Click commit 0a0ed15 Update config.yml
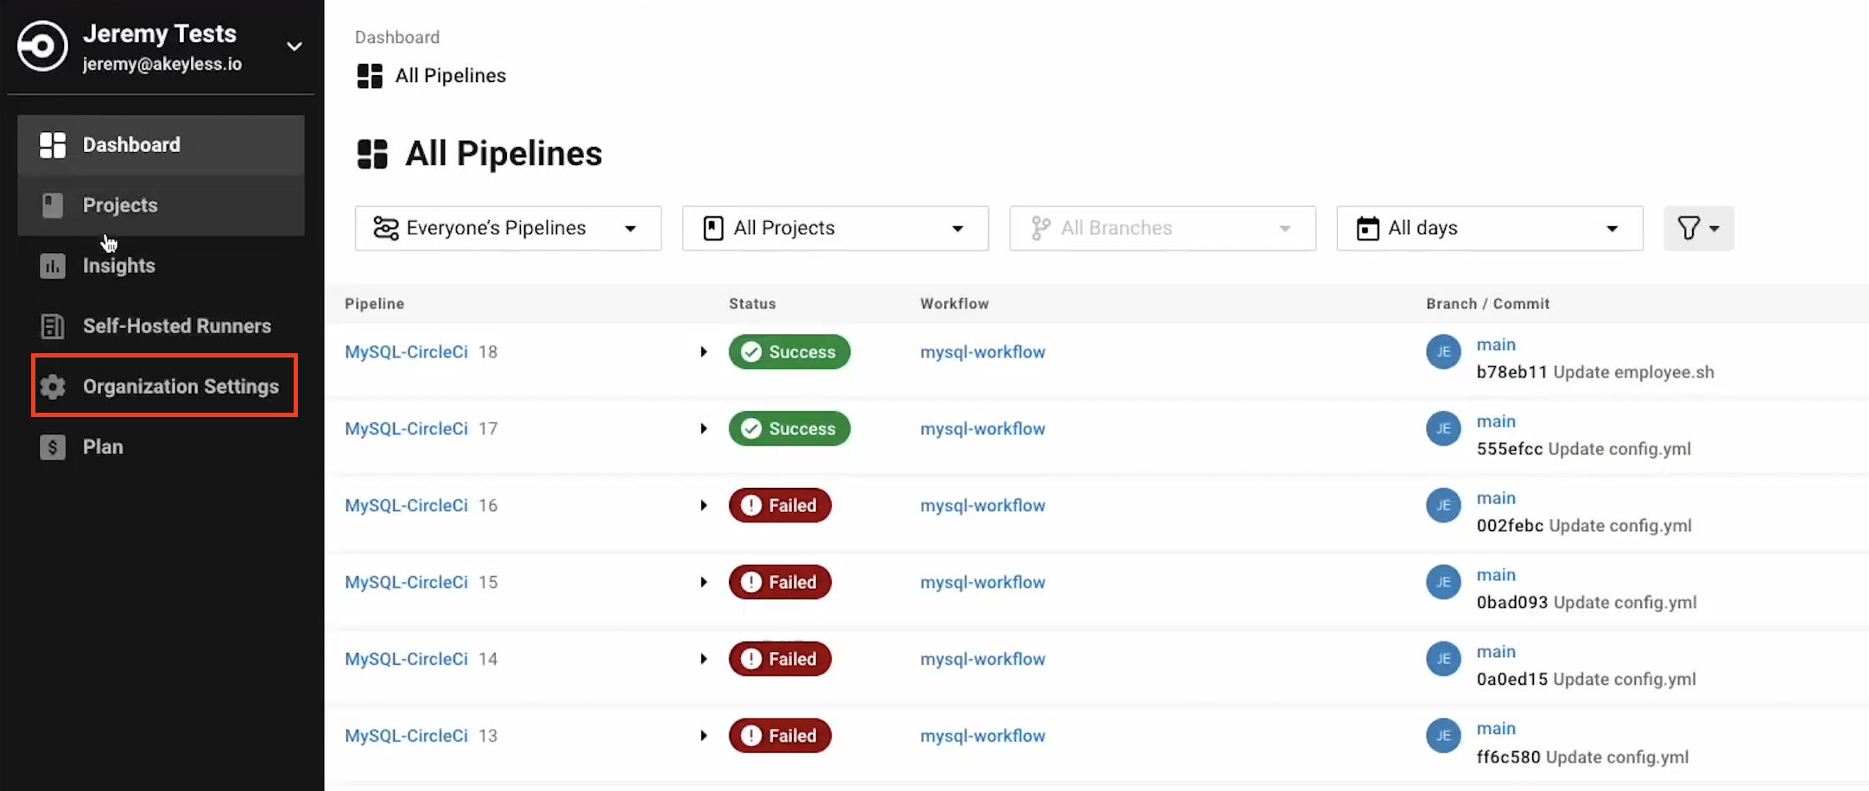This screenshot has height=791, width=1869. point(1587,680)
